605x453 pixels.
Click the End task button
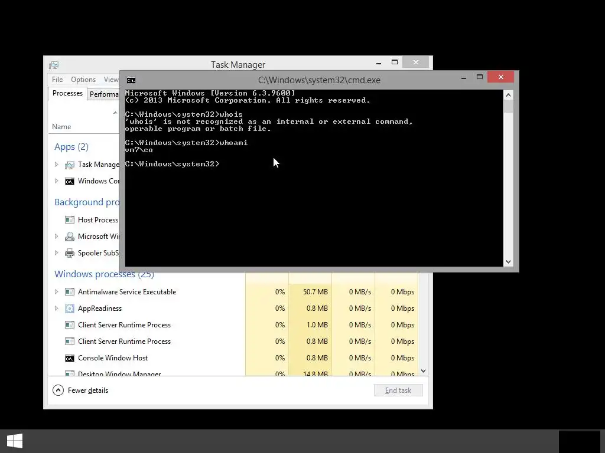click(398, 390)
